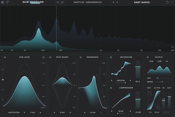Image resolution: width=175 pixels, height=117 pixels.
Task: Adjust the MONO horizontal slider
Action: tap(163, 82)
